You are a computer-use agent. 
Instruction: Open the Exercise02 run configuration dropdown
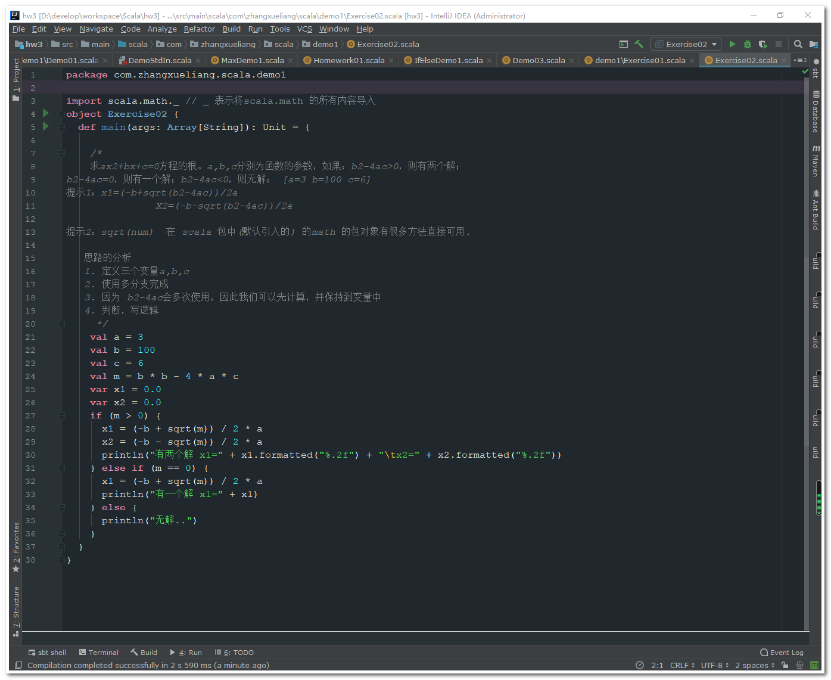[686, 44]
